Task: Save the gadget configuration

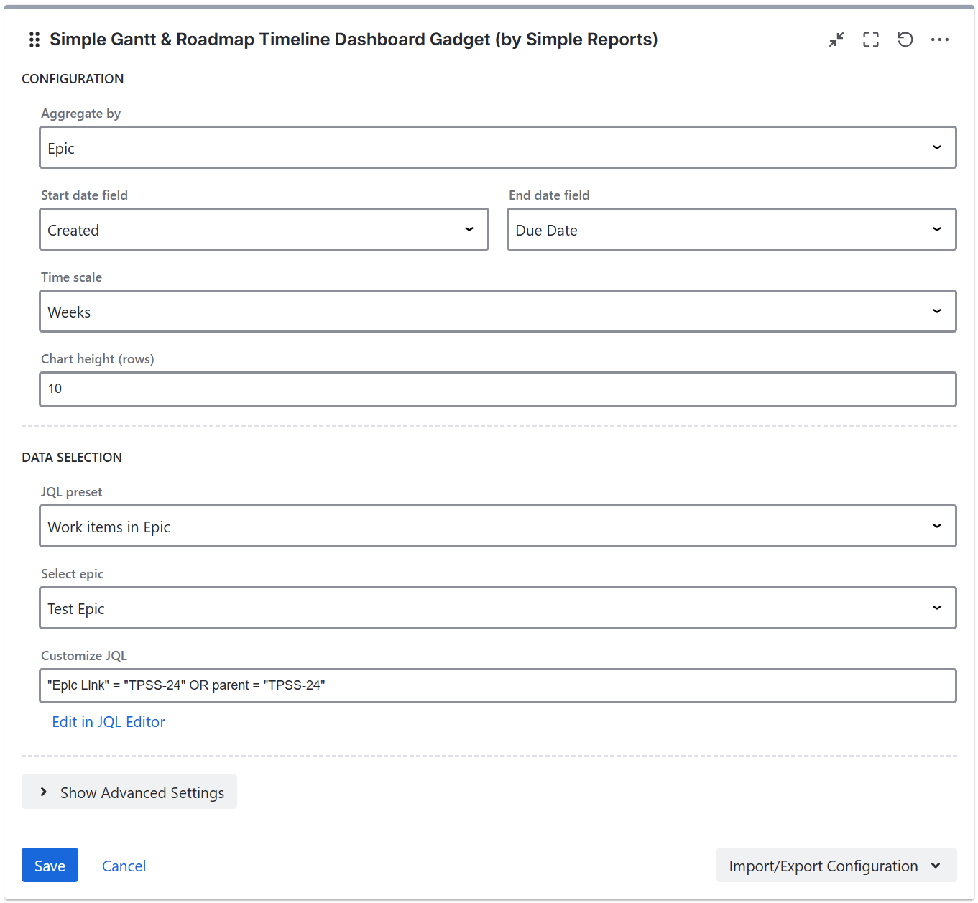Action: click(x=50, y=866)
